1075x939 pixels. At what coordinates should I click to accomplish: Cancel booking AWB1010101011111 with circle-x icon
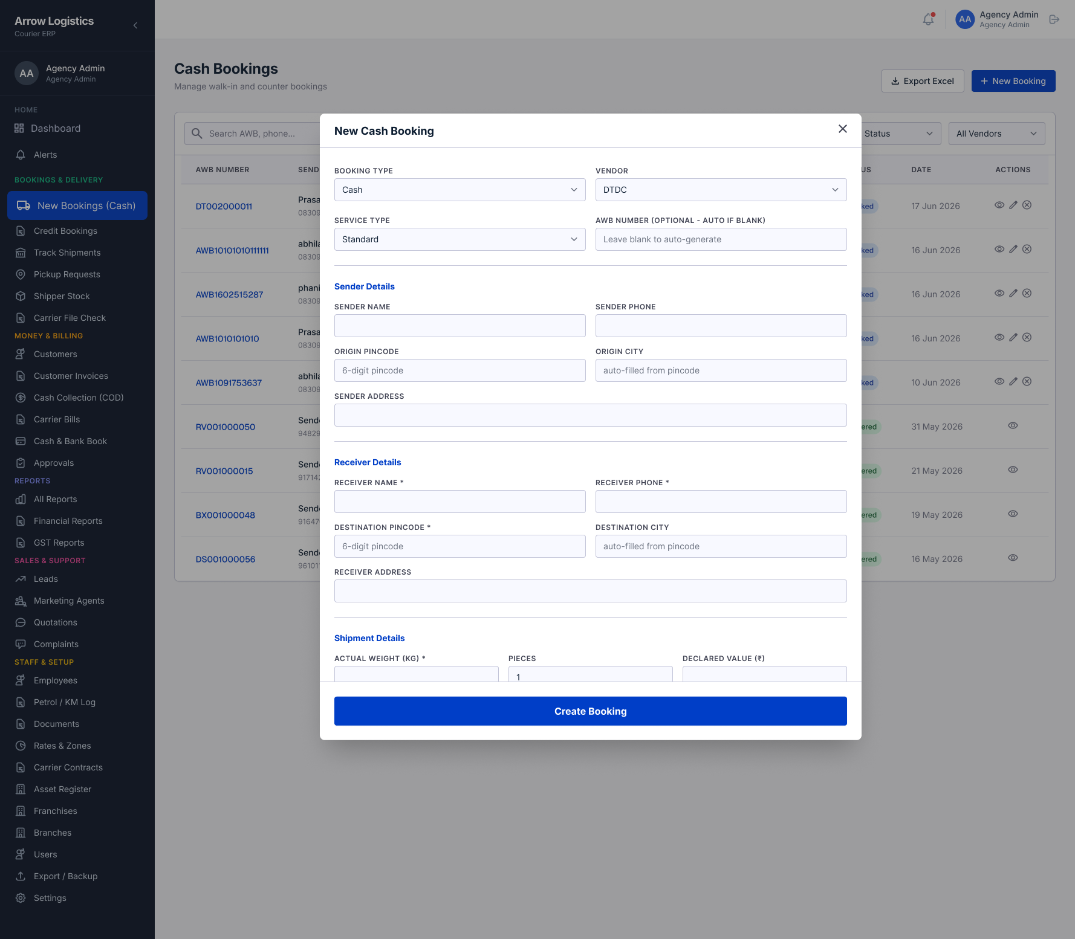coord(1027,249)
